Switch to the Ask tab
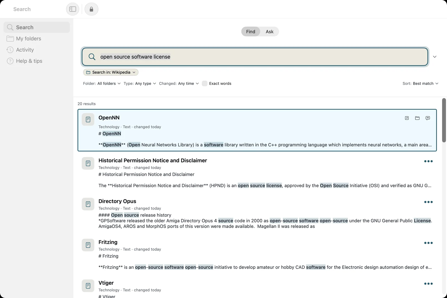 pos(270,32)
